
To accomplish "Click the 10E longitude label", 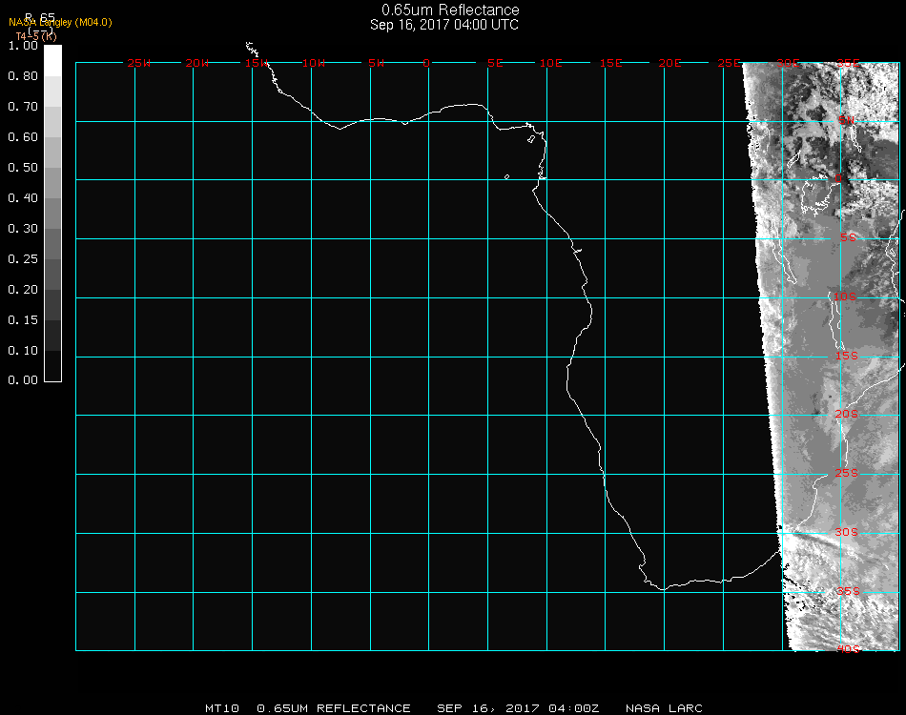I will (551, 63).
